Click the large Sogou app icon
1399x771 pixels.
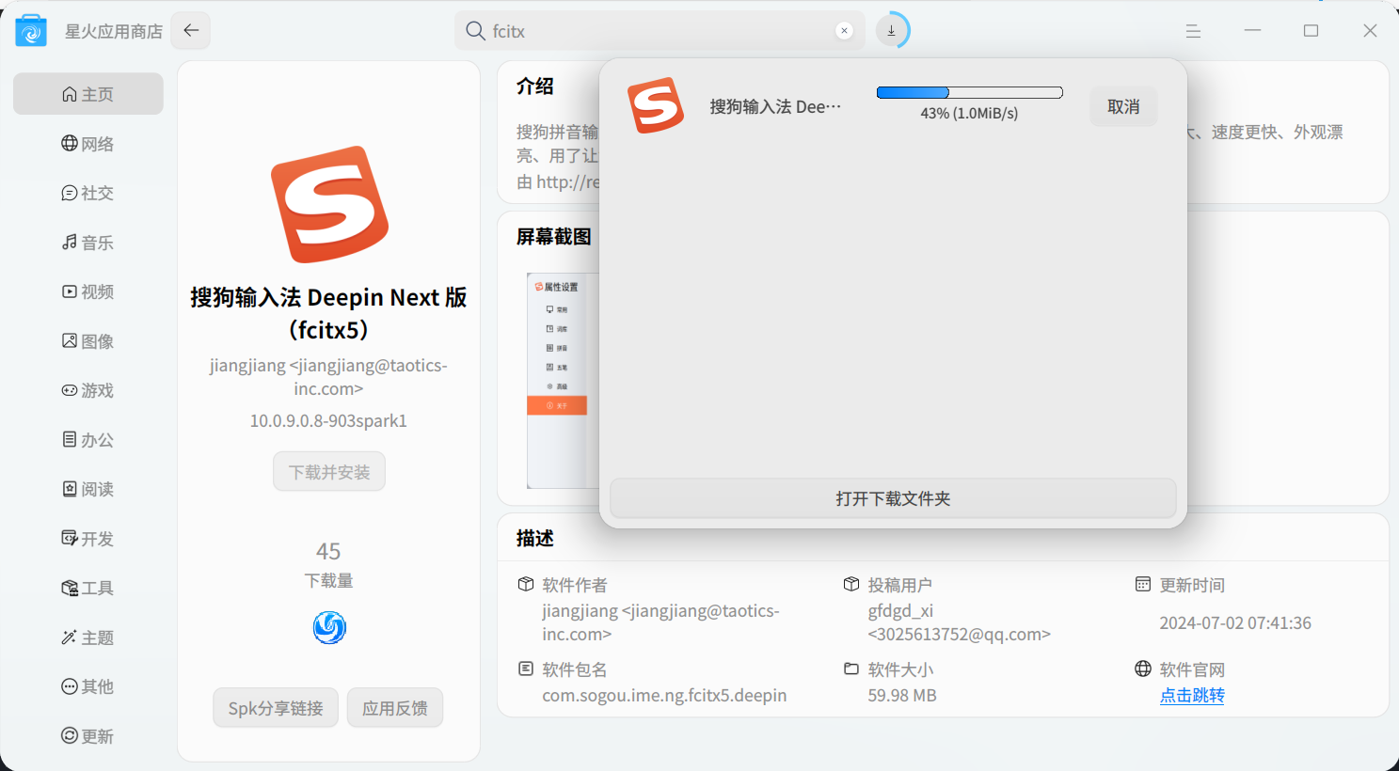(x=329, y=205)
